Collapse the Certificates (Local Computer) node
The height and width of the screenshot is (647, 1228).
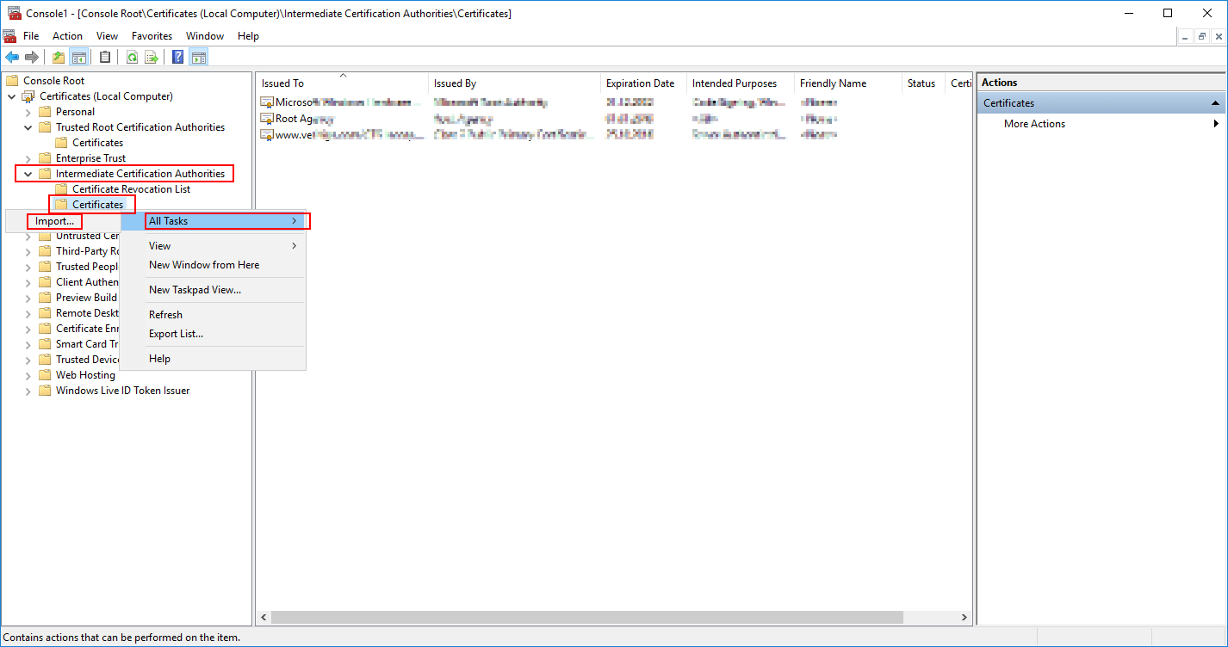[x=10, y=96]
